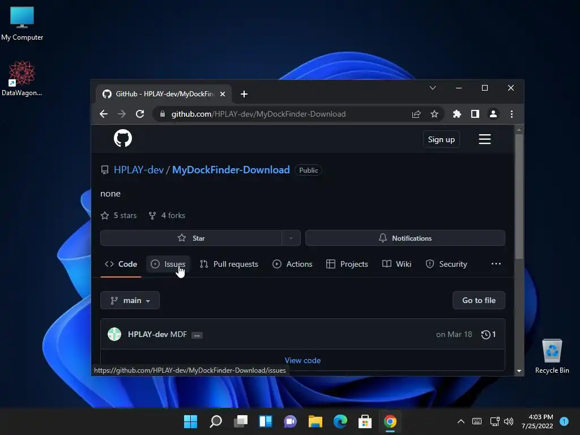580x435 pixels.
Task: Click the browser address bar URL
Action: point(258,114)
